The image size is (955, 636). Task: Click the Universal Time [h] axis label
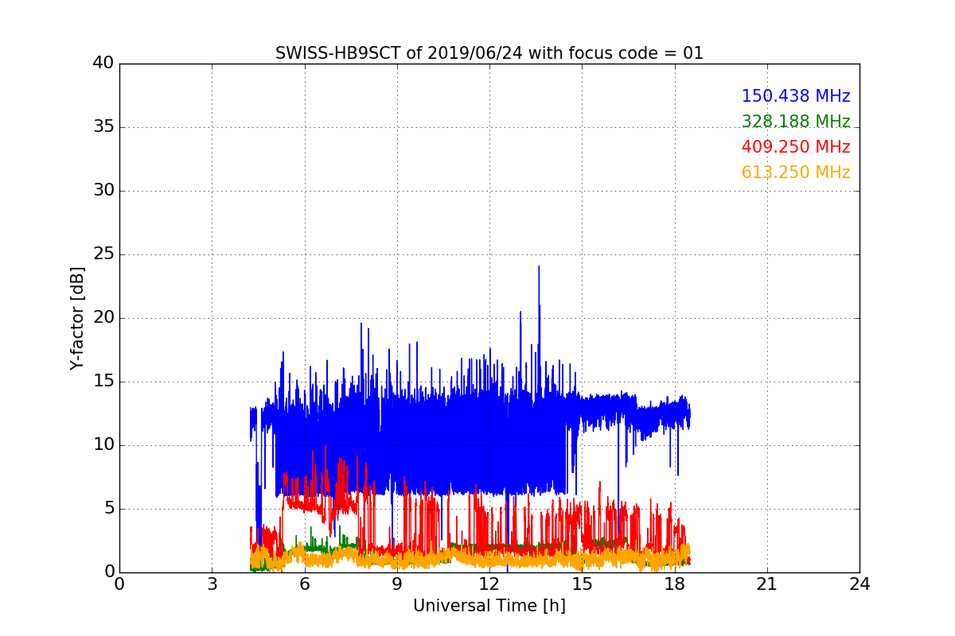489,606
